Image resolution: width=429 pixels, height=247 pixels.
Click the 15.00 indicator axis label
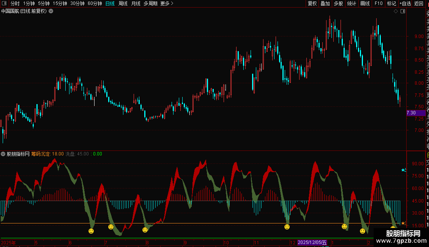418,226
